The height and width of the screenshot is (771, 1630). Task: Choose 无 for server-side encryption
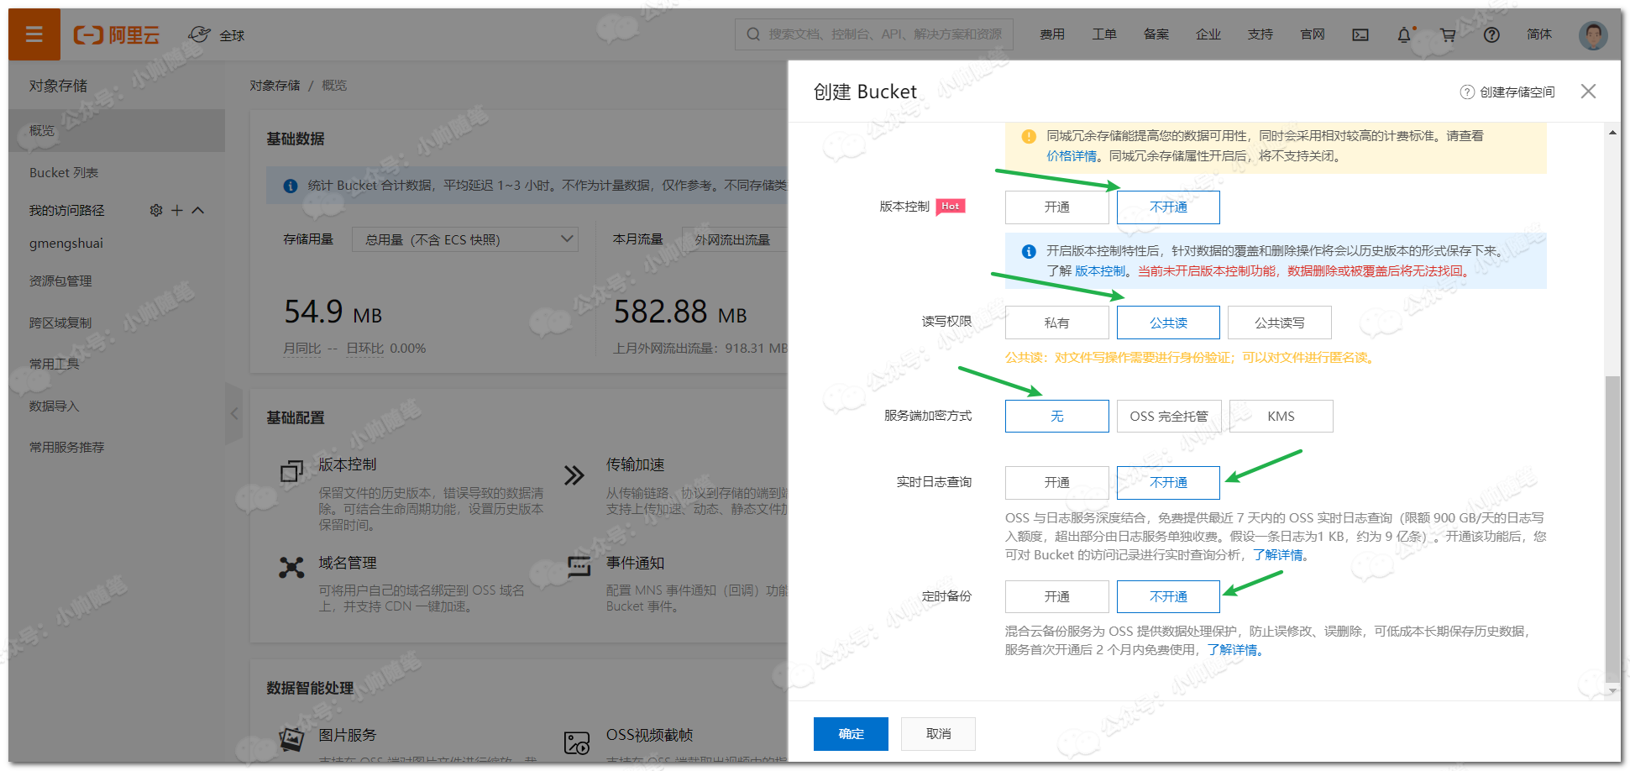click(x=1056, y=416)
